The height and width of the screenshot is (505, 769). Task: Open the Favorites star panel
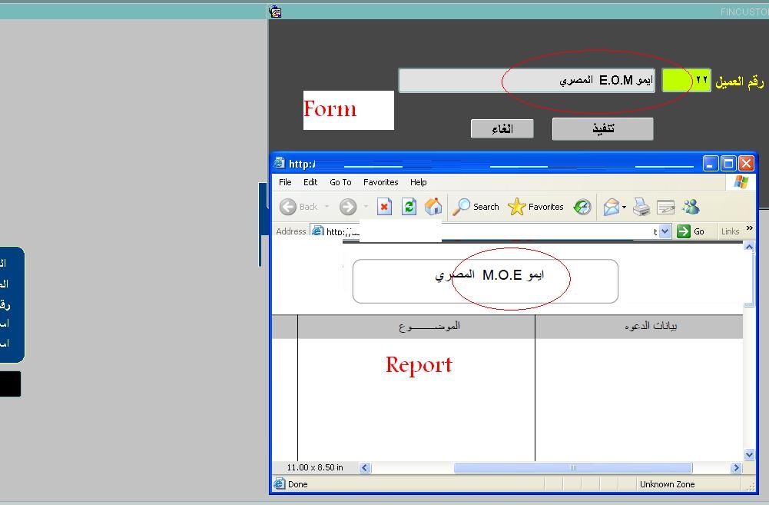(x=535, y=207)
